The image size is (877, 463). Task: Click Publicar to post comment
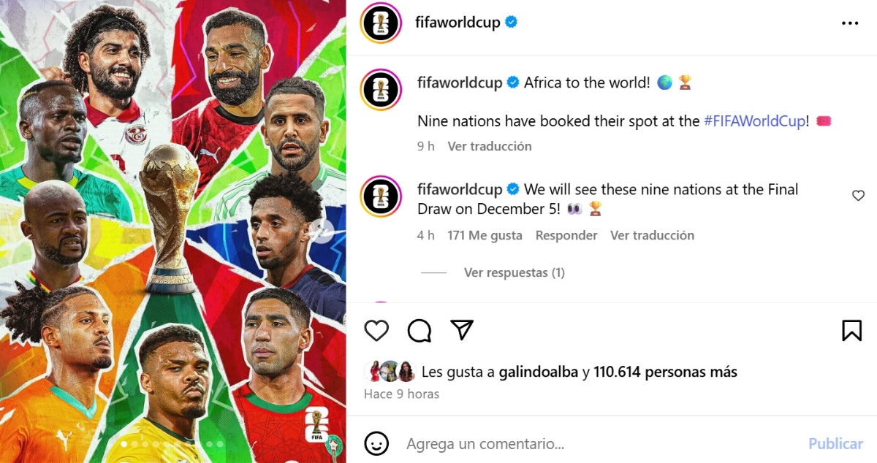(x=835, y=443)
